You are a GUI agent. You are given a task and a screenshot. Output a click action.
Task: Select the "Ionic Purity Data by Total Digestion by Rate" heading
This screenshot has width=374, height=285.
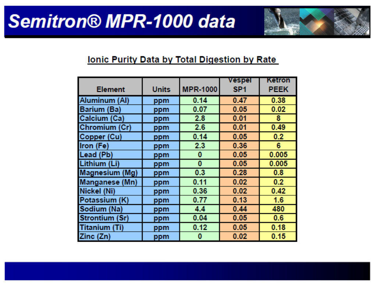[x=183, y=60]
